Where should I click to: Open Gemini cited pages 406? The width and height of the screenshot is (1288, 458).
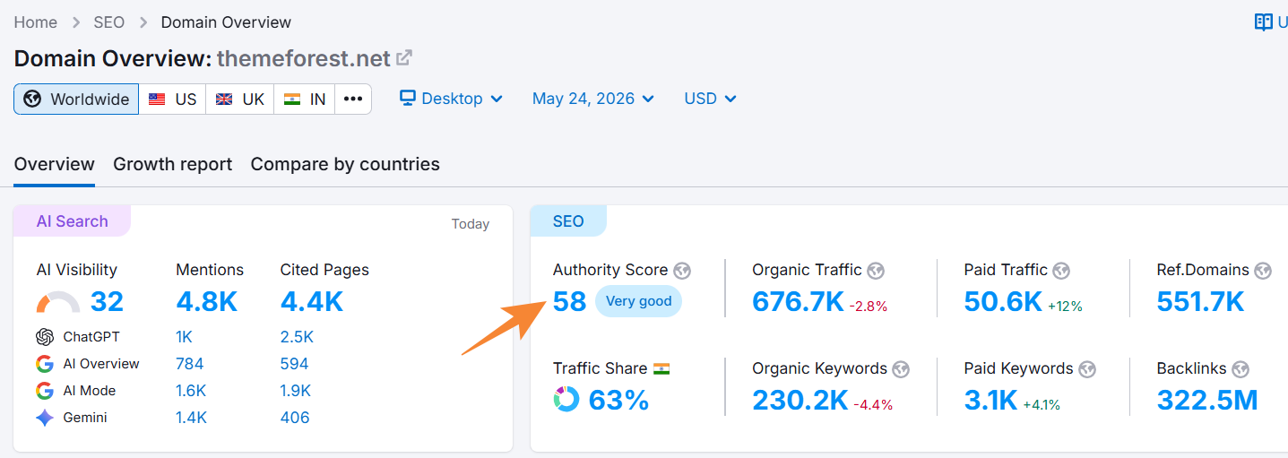pyautogui.click(x=295, y=418)
